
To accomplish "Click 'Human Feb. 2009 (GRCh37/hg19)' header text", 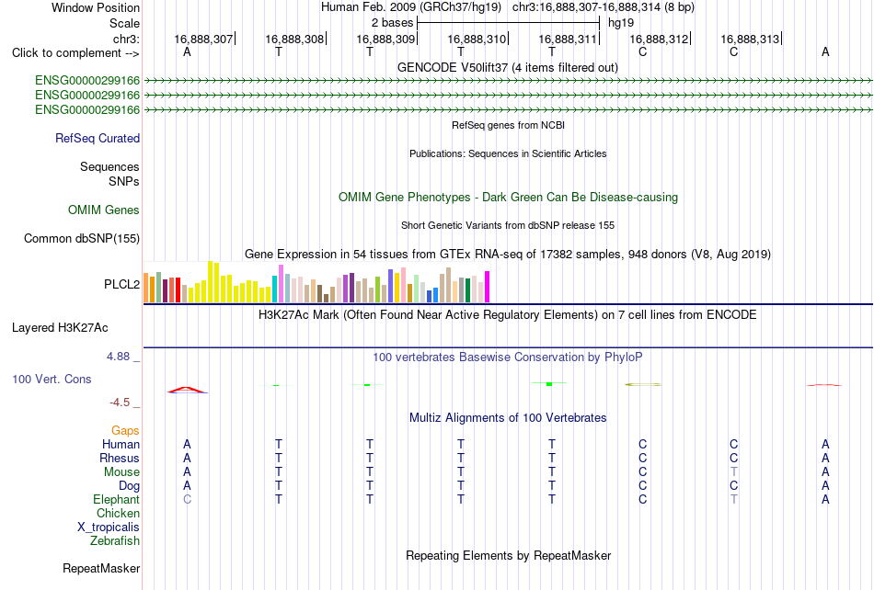I will pyautogui.click(x=411, y=7).
